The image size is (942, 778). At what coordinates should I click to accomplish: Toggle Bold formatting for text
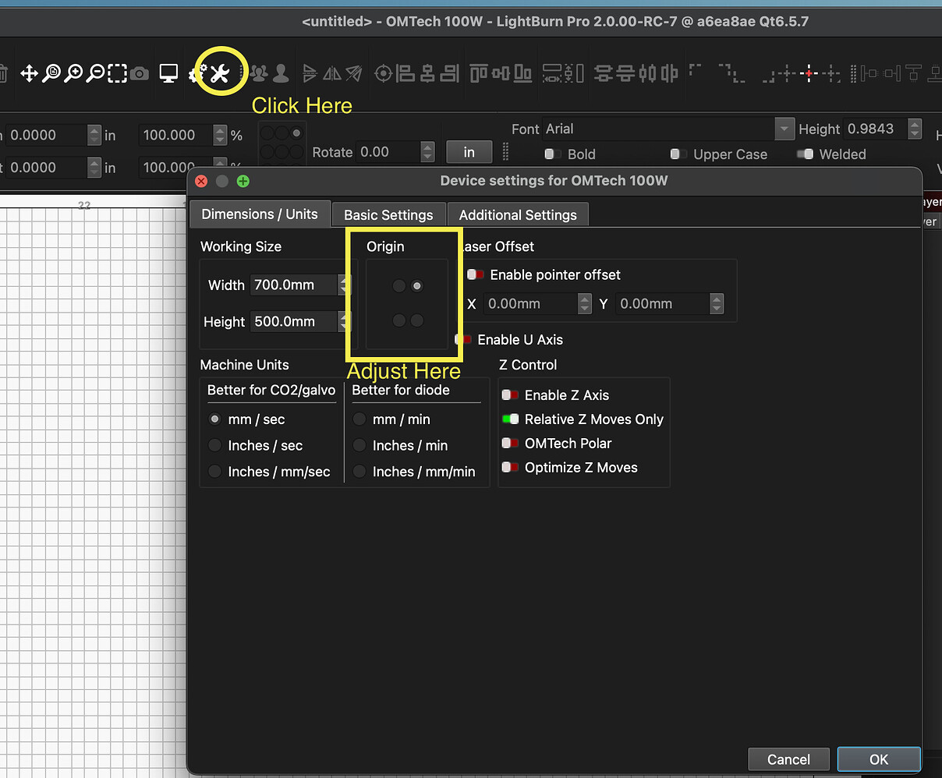click(551, 154)
